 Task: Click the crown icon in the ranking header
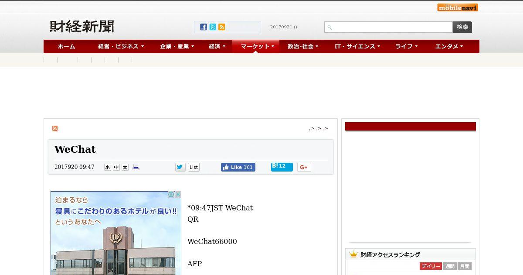click(353, 254)
